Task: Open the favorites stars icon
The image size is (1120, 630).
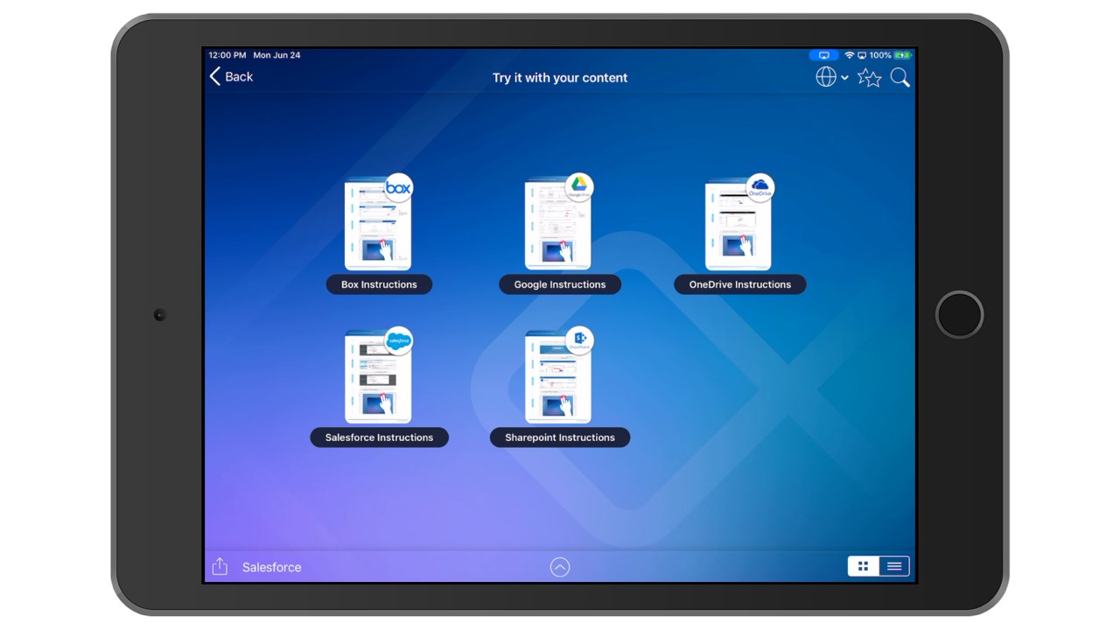Action: 869,78
